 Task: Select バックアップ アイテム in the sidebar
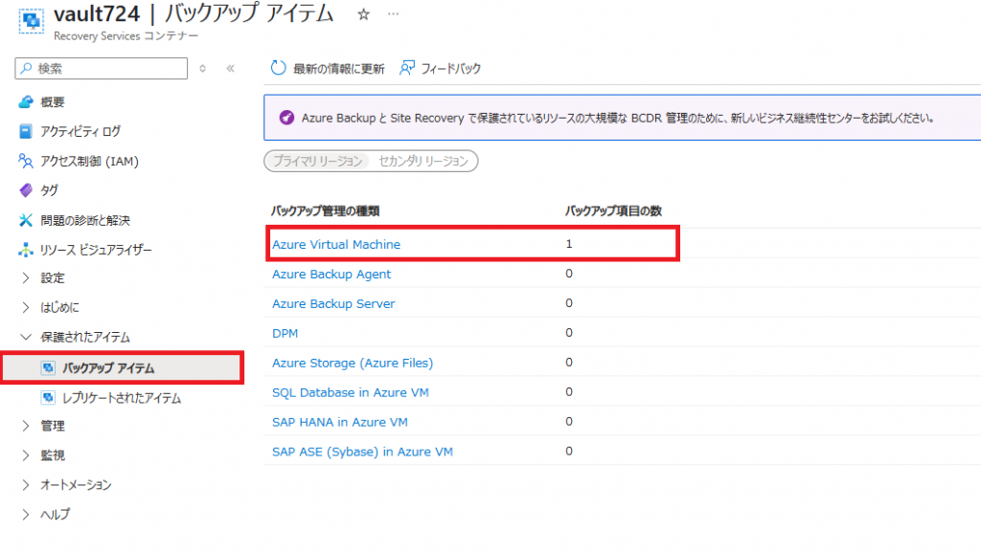coord(124,368)
